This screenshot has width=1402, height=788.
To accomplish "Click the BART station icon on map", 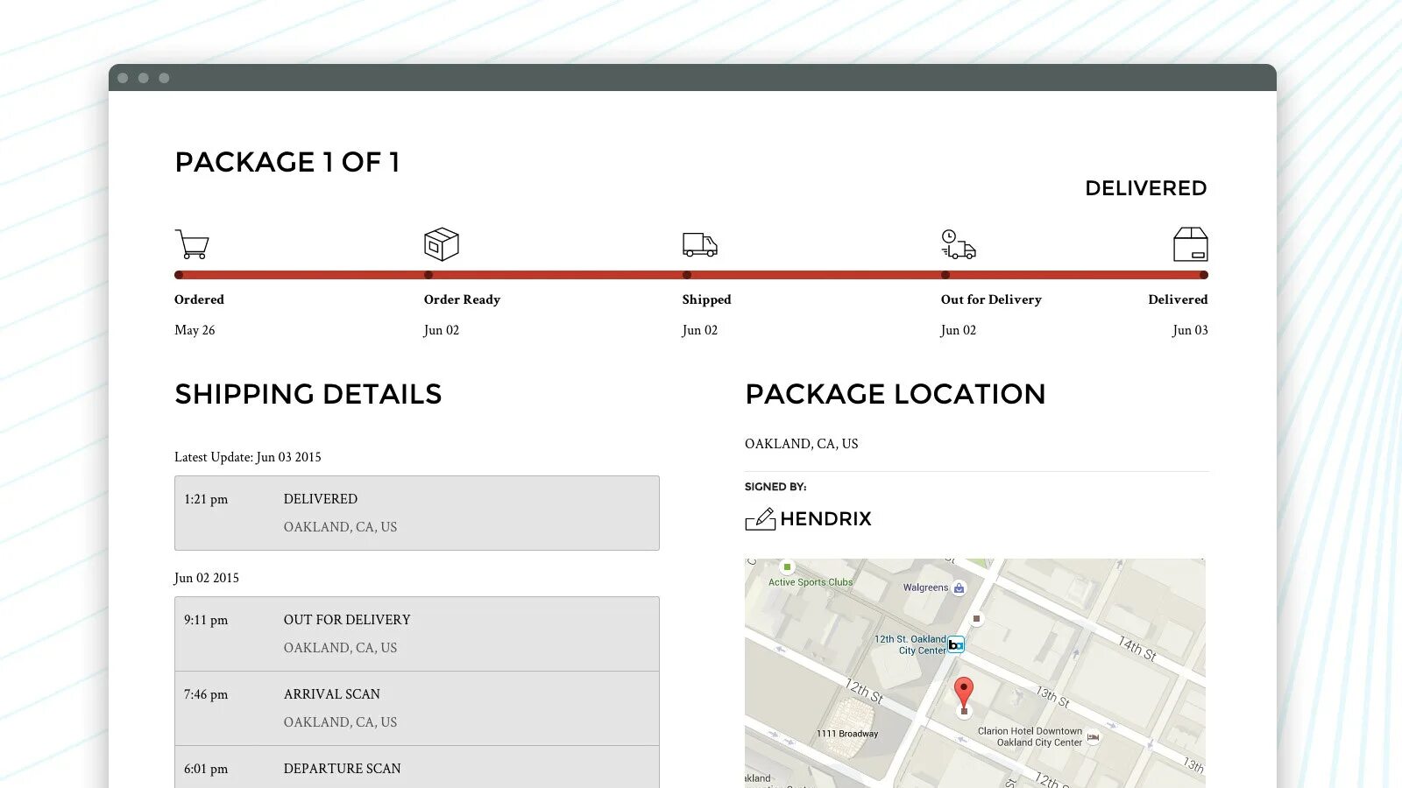I will [956, 645].
